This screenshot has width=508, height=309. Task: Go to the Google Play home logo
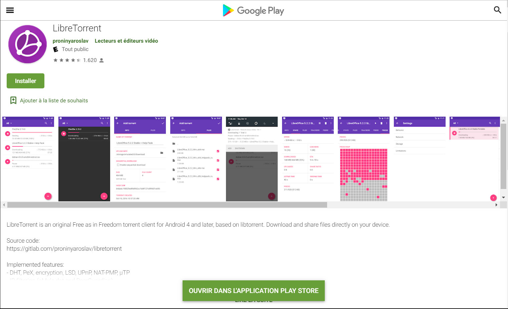[x=253, y=11]
